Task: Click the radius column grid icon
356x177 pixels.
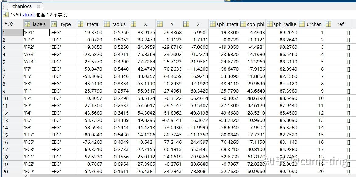Action: click(x=107, y=24)
